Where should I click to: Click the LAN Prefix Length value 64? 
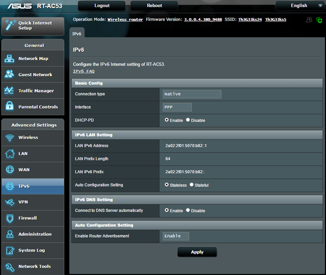pyautogui.click(x=168, y=159)
